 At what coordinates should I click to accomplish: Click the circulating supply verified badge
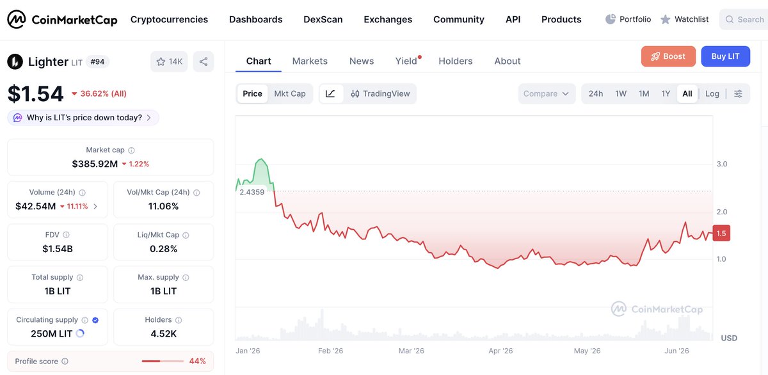(95, 320)
